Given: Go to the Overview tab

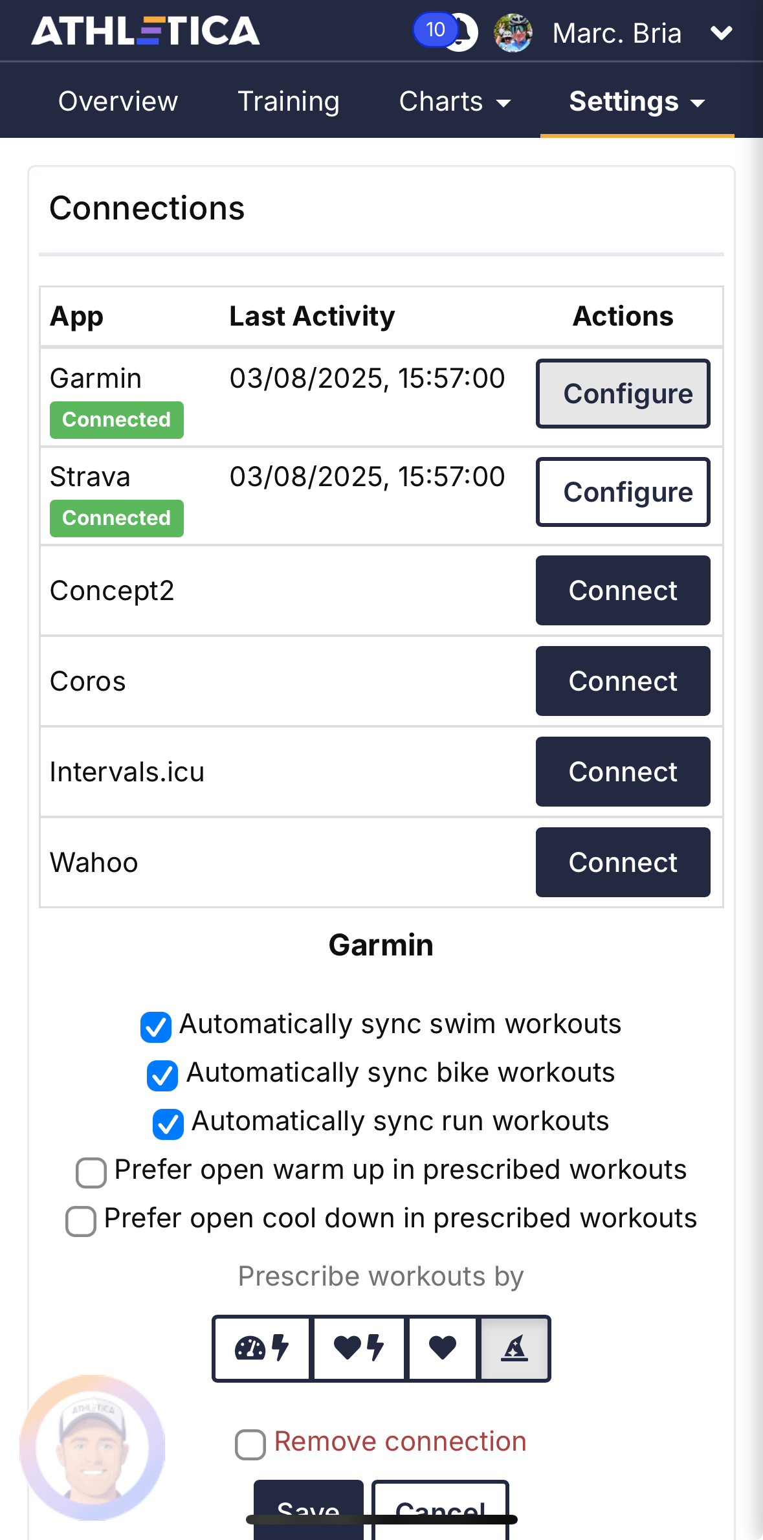Looking at the screenshot, I should tap(118, 102).
